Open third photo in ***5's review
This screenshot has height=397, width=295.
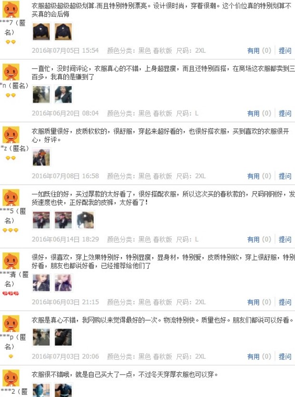[86, 220]
